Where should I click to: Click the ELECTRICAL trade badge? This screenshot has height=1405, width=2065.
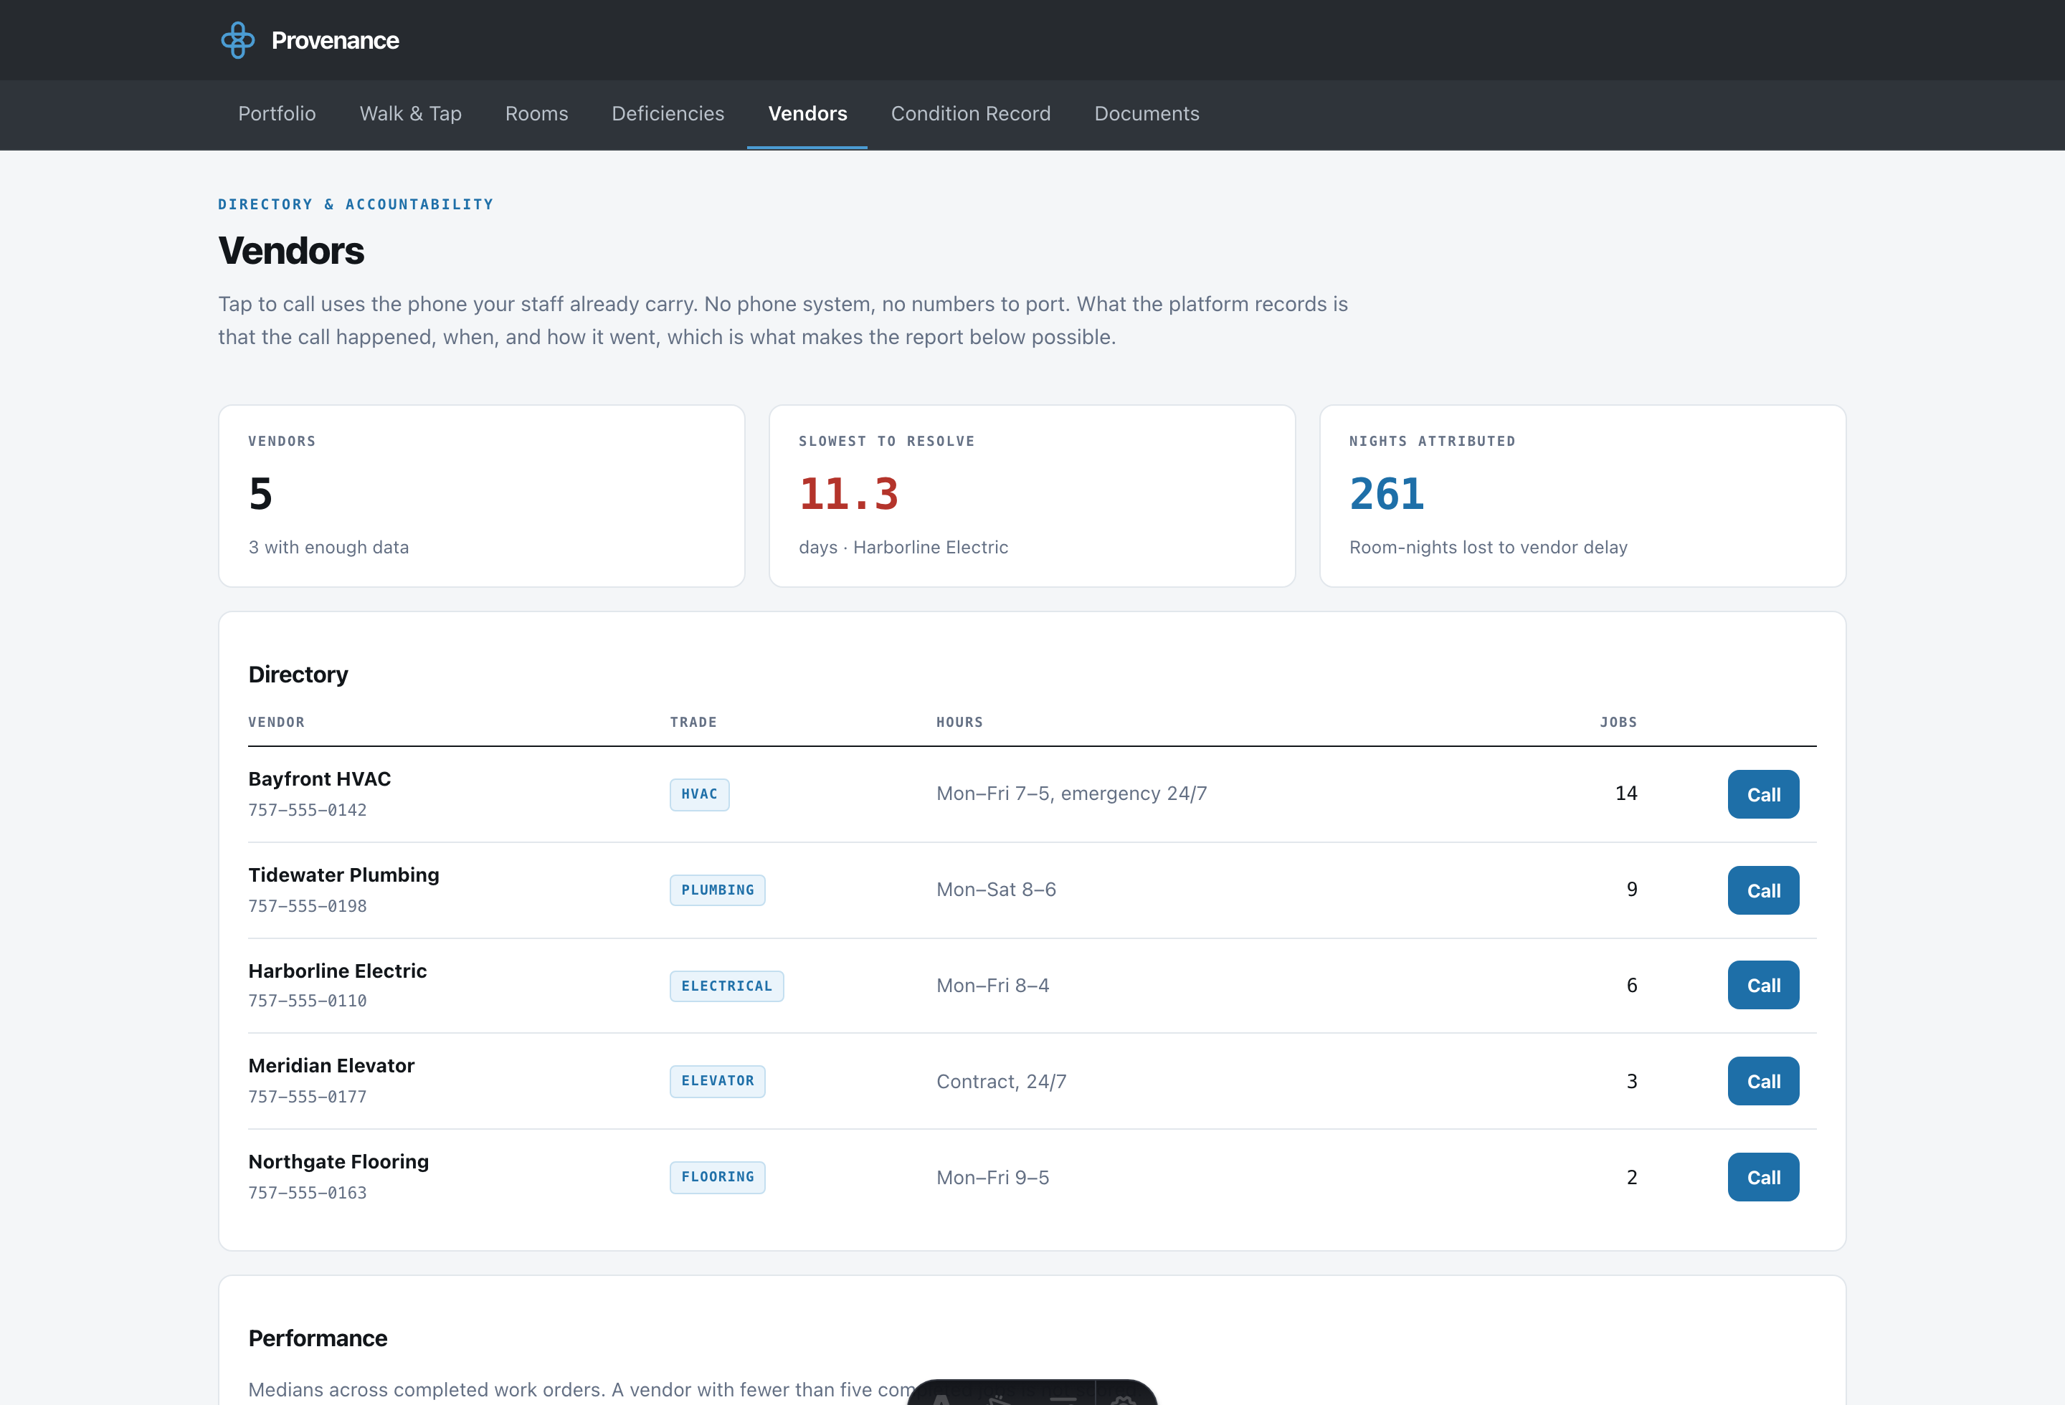pos(727,986)
